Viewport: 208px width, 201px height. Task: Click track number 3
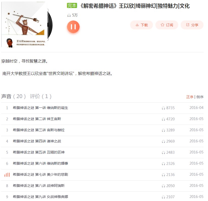click(7, 130)
